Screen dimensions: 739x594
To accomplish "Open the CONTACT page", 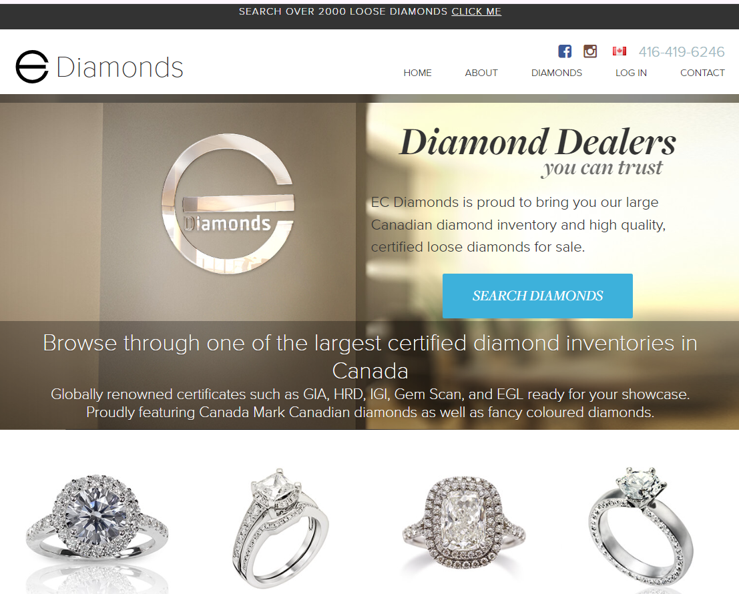I will [x=702, y=73].
